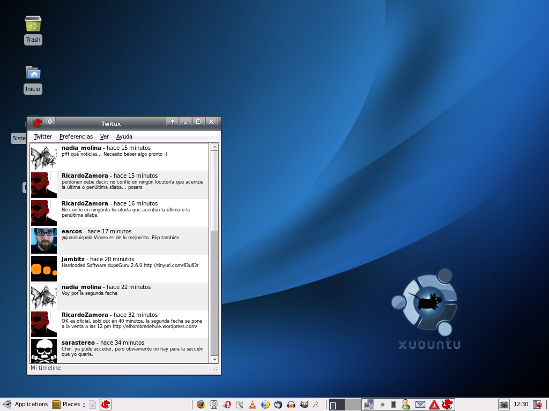Select the tweet 'pfff qué noticias...'

click(x=120, y=157)
